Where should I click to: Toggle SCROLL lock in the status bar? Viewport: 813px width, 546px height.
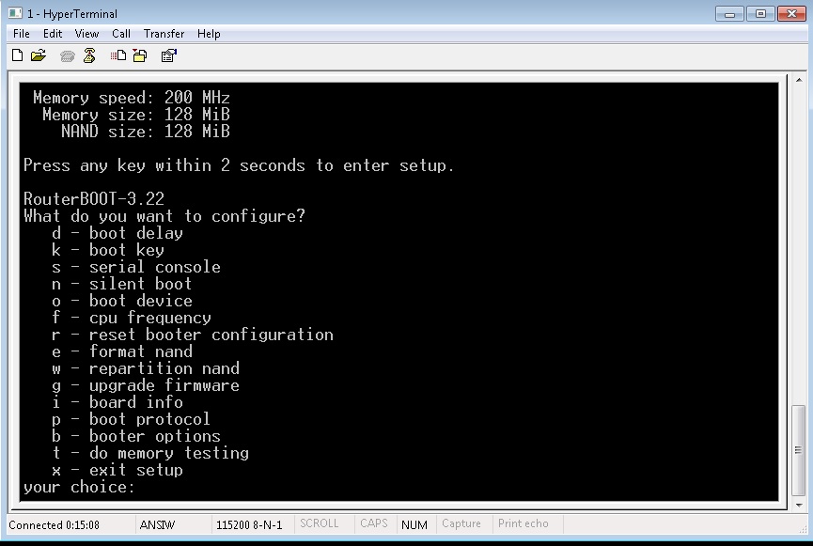321,523
